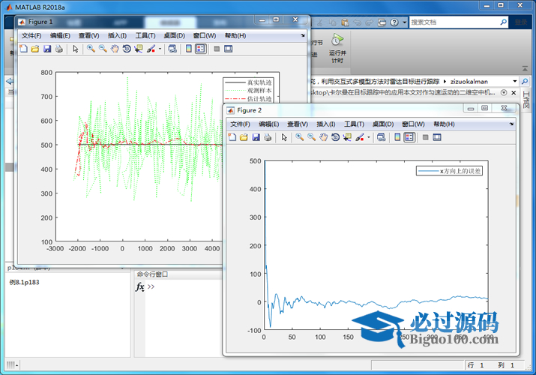Enable Data Cursor tool in Figure 2
Viewport: 536px width, 375px height.
[347, 137]
